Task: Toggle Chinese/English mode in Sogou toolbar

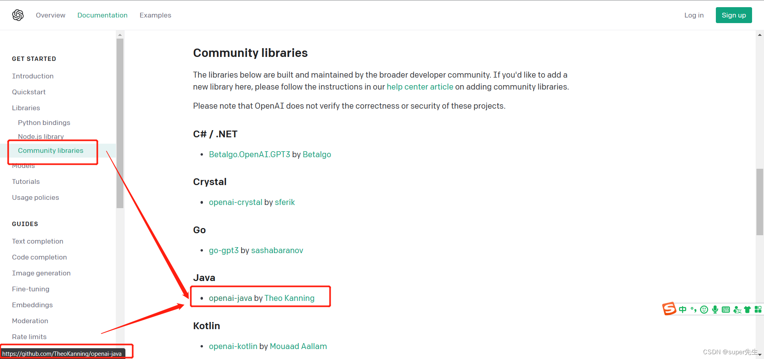Action: coord(683,310)
